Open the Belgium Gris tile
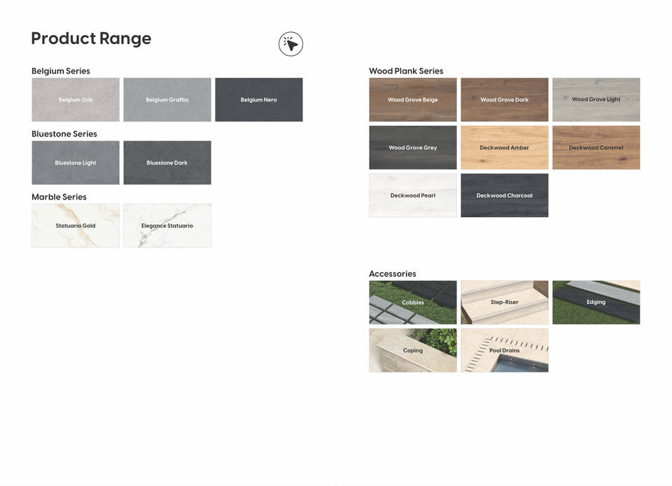672x486 pixels. click(76, 99)
